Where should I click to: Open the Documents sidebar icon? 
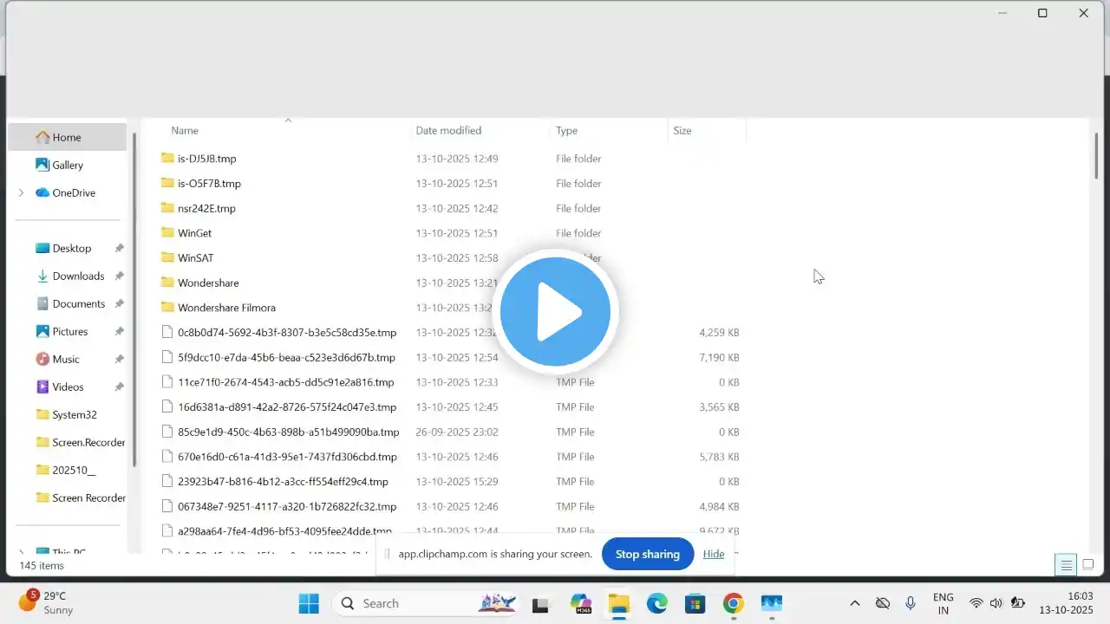pos(42,303)
